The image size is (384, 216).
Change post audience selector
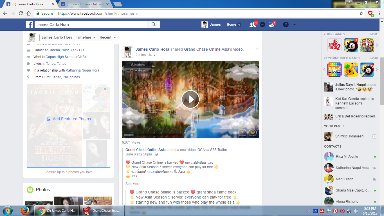coord(152,55)
